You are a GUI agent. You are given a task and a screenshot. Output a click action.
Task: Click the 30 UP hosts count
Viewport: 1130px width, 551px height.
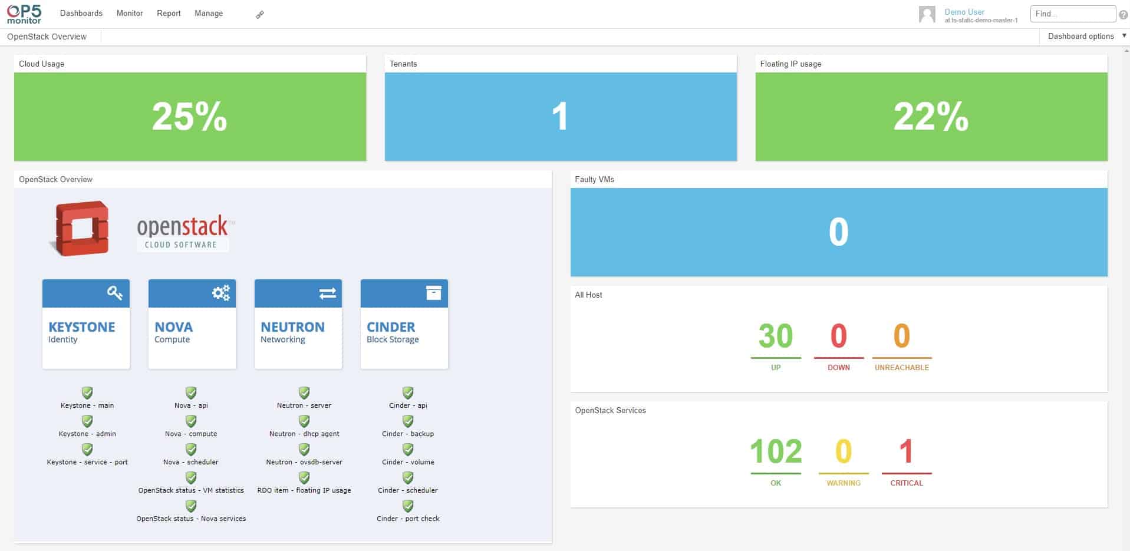776,336
